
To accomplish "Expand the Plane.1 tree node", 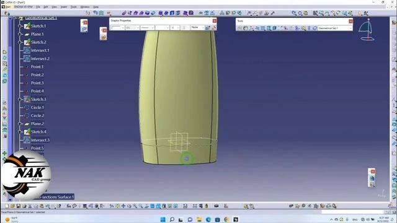I will [20, 34].
